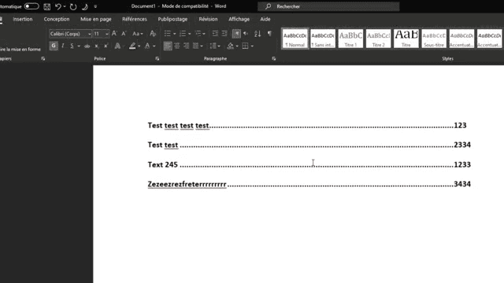504x283 pixels.
Task: Apply multilevel list
Action: pyautogui.click(x=198, y=33)
